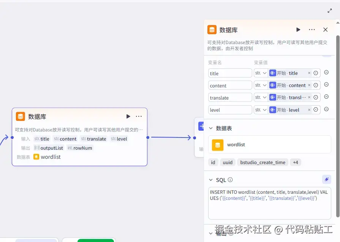Click the database node input connector dot
The height and width of the screenshot is (242, 340).
coord(13,138)
